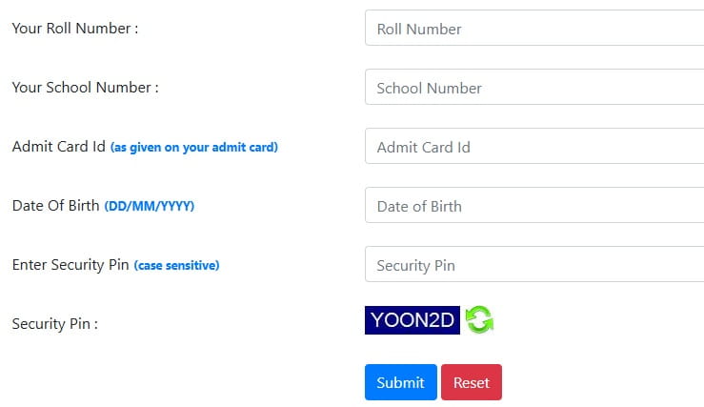Image resolution: width=704 pixels, height=407 pixels.
Task: Focus the Security Pin entry field
Action: tap(533, 265)
